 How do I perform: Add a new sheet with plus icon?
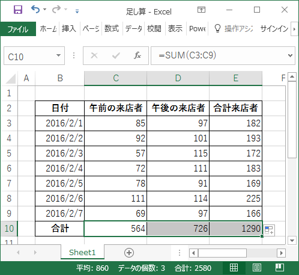[129, 253]
